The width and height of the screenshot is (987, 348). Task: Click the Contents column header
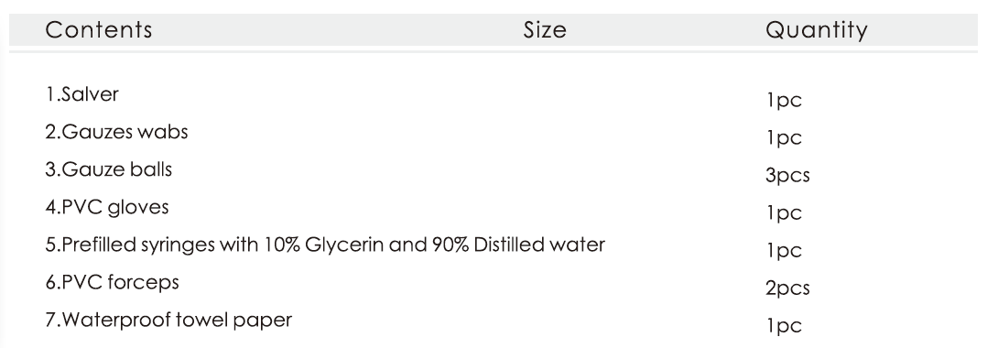tap(99, 29)
